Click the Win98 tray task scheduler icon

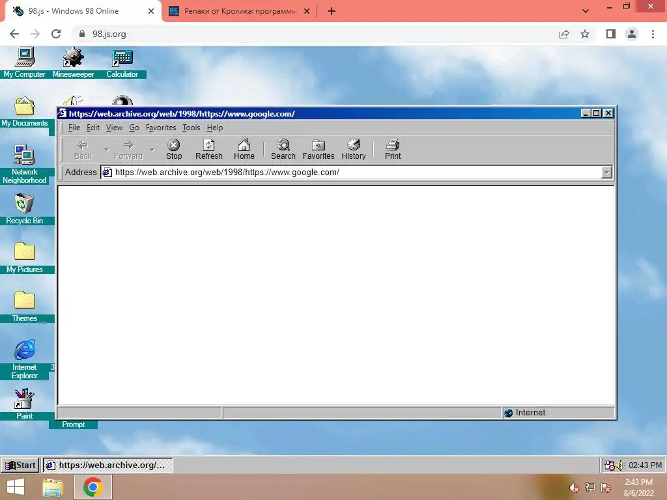click(x=609, y=465)
